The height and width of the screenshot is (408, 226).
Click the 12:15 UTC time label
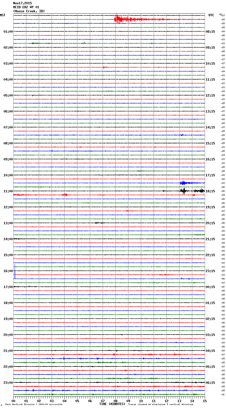pos(210,95)
